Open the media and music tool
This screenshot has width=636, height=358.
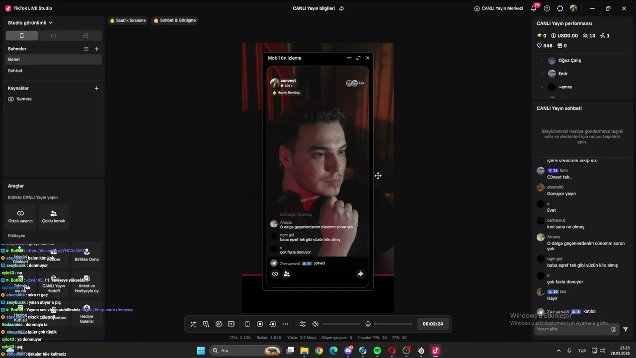pos(206,324)
